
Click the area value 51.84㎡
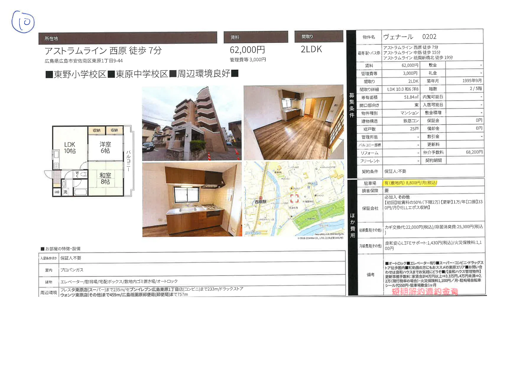(411, 97)
